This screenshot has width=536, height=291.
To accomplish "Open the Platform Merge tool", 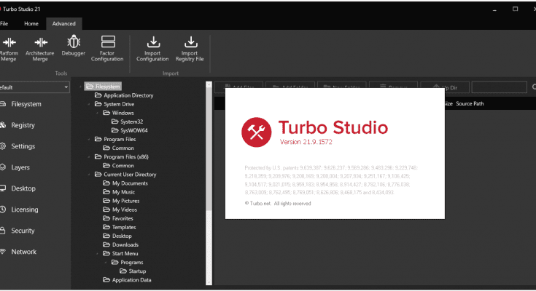I will pyautogui.click(x=9, y=49).
